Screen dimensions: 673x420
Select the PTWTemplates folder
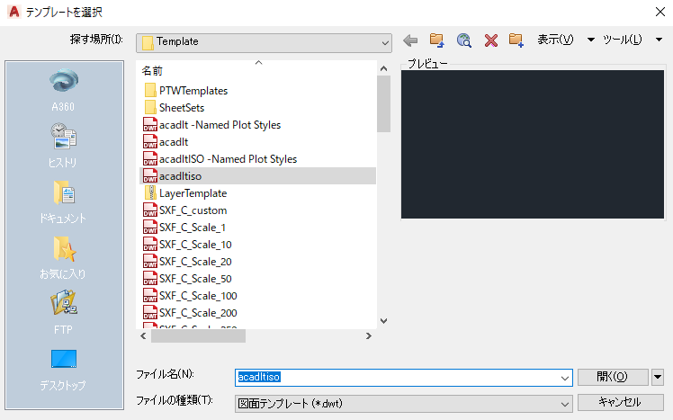coord(193,91)
